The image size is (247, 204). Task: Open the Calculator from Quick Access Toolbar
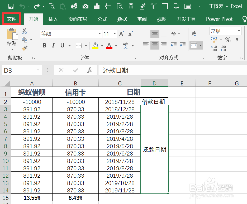pos(131,6)
